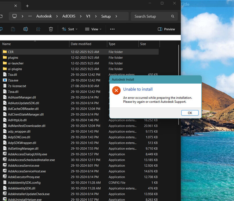Viewport: 234px width, 201px height.
Task: Select the CER folder
Action: coord(11,52)
